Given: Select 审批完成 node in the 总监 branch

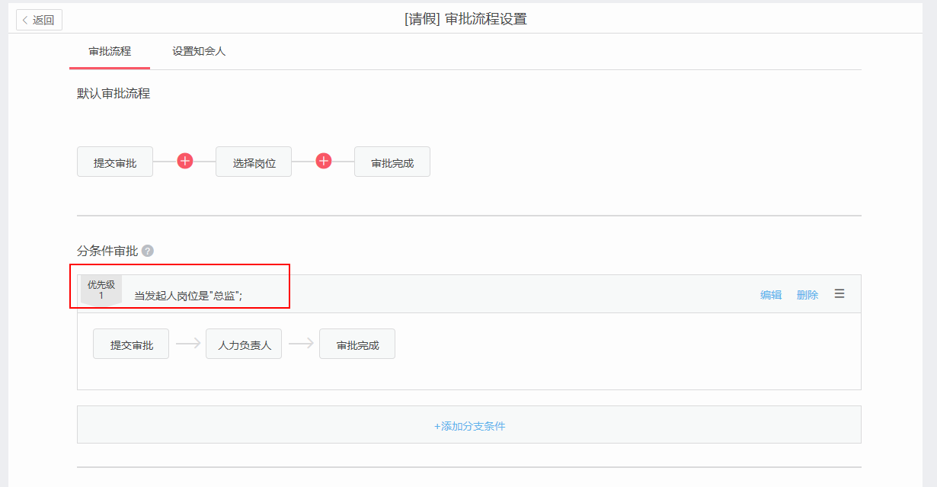Looking at the screenshot, I should (x=357, y=344).
